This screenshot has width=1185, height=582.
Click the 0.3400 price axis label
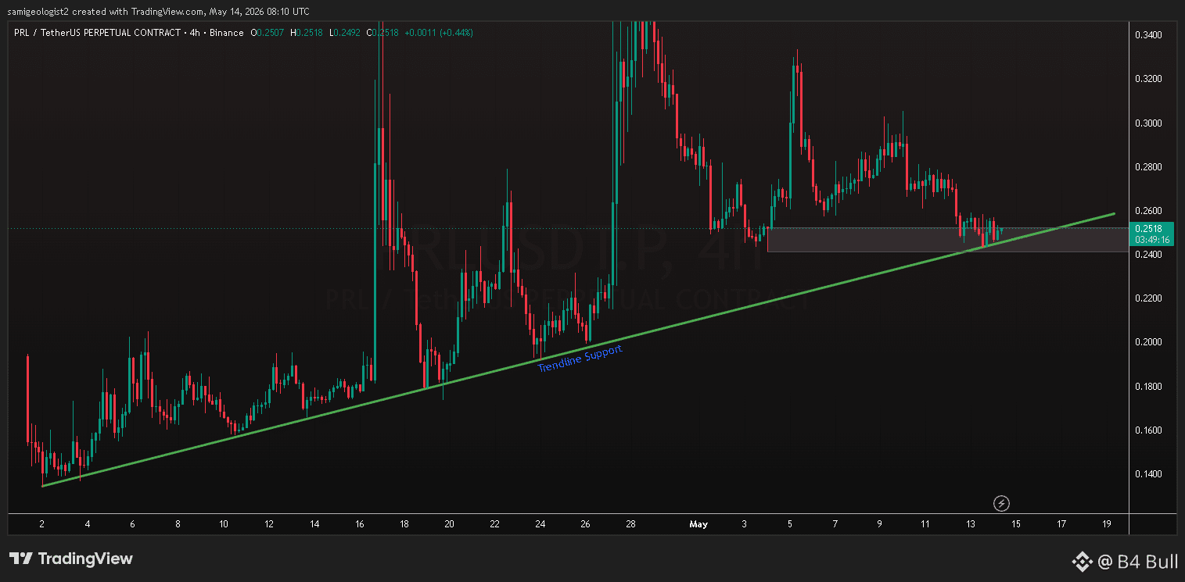coord(1147,35)
